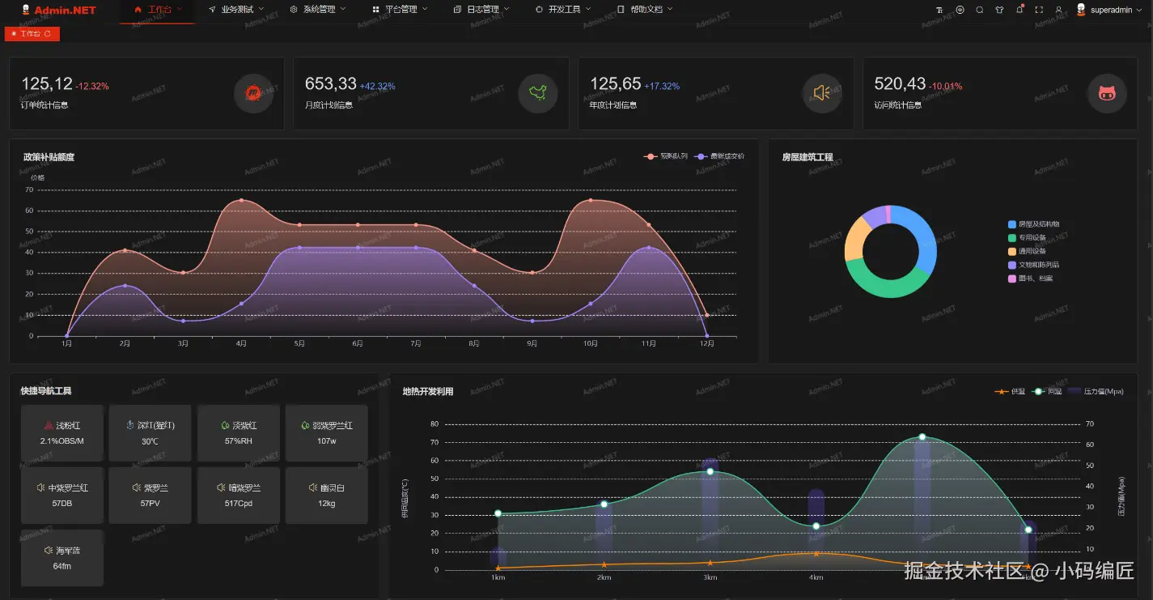Open the 中紫罗兰红 57DB tool card
The height and width of the screenshot is (600, 1153).
(62, 495)
